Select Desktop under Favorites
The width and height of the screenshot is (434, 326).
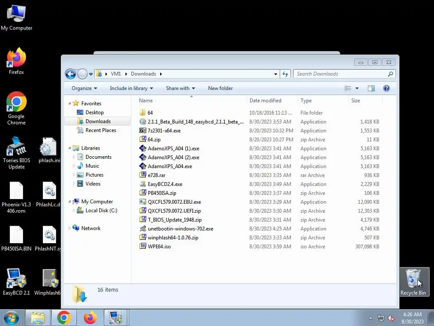pyautogui.click(x=95, y=112)
